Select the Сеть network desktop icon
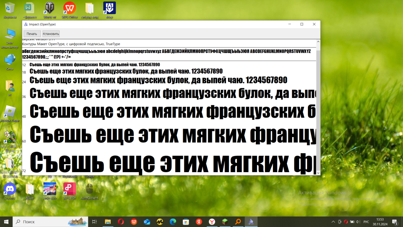The image size is (403, 227). pyautogui.click(x=10, y=62)
